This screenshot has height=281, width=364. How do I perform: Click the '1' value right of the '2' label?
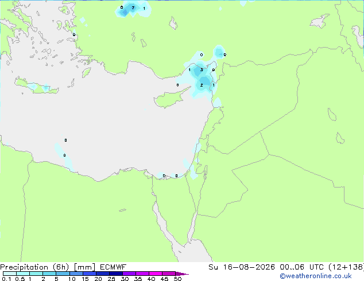(214, 85)
